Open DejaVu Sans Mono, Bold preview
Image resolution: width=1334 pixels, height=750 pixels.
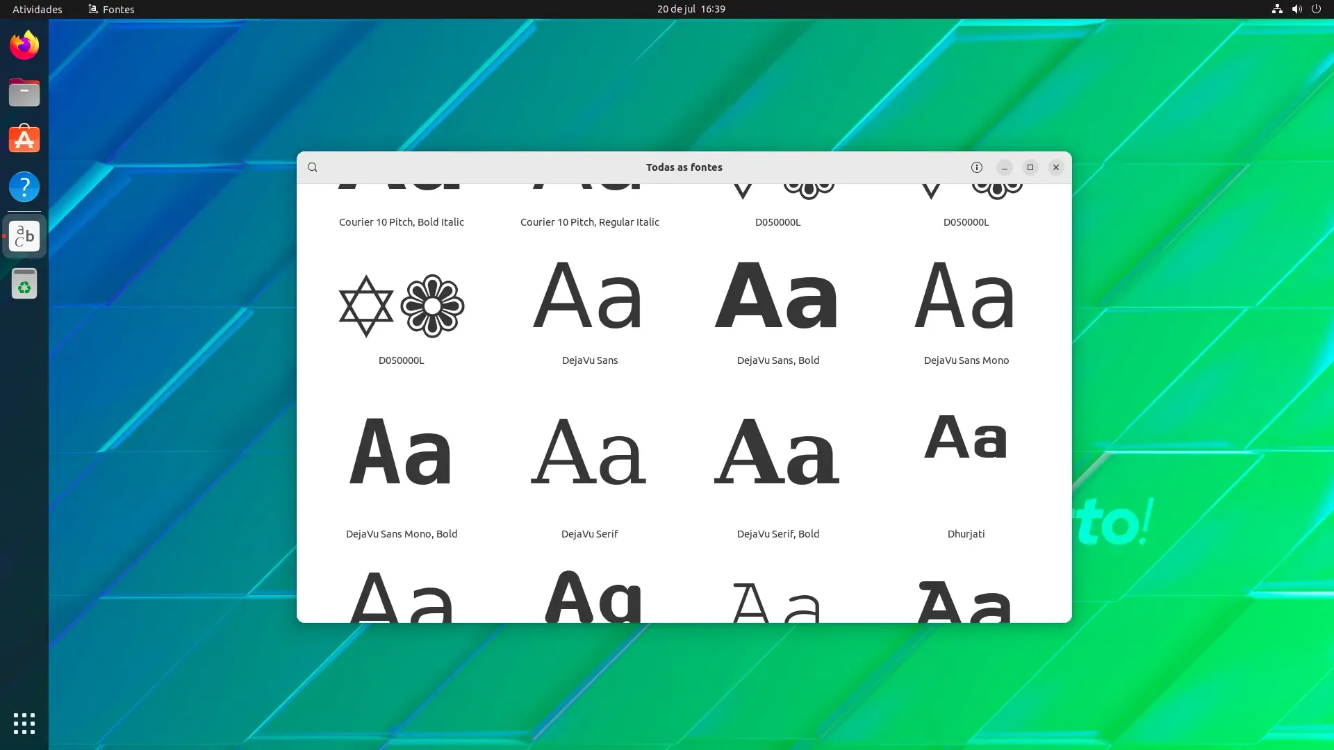[402, 451]
